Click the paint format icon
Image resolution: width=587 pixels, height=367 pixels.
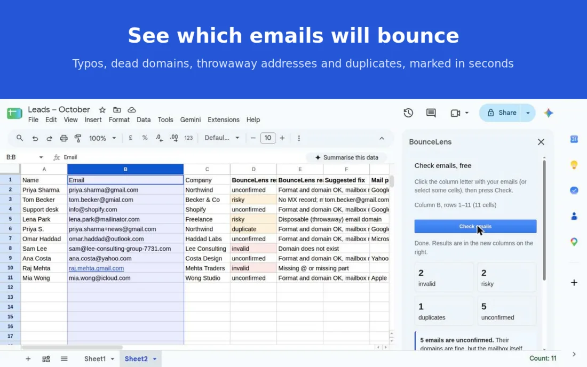(78, 138)
